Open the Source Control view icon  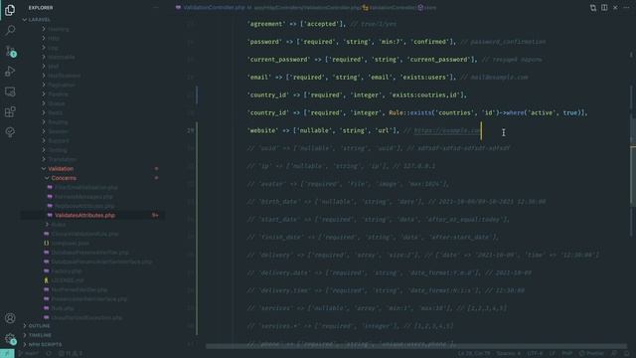pyautogui.click(x=10, y=51)
